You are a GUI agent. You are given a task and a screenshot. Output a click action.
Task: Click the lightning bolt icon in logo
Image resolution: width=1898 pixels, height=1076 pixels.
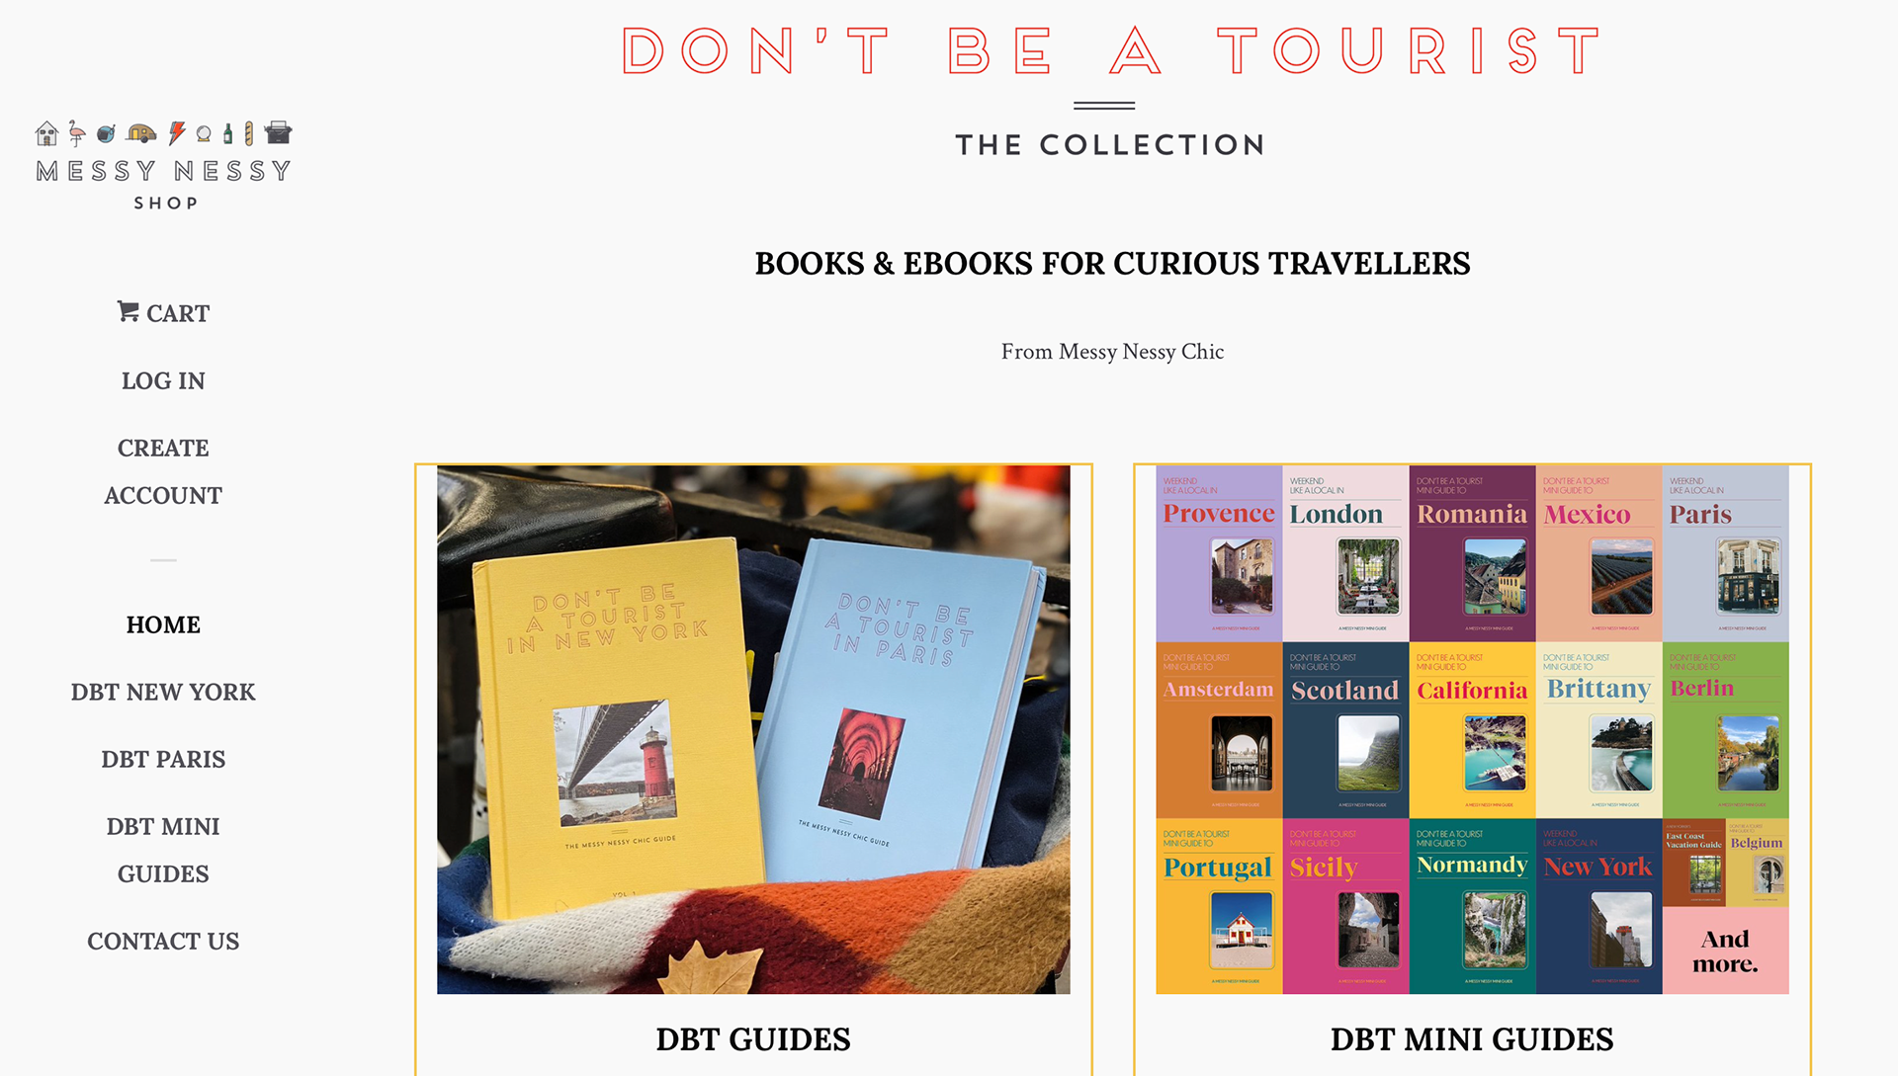[177, 132]
